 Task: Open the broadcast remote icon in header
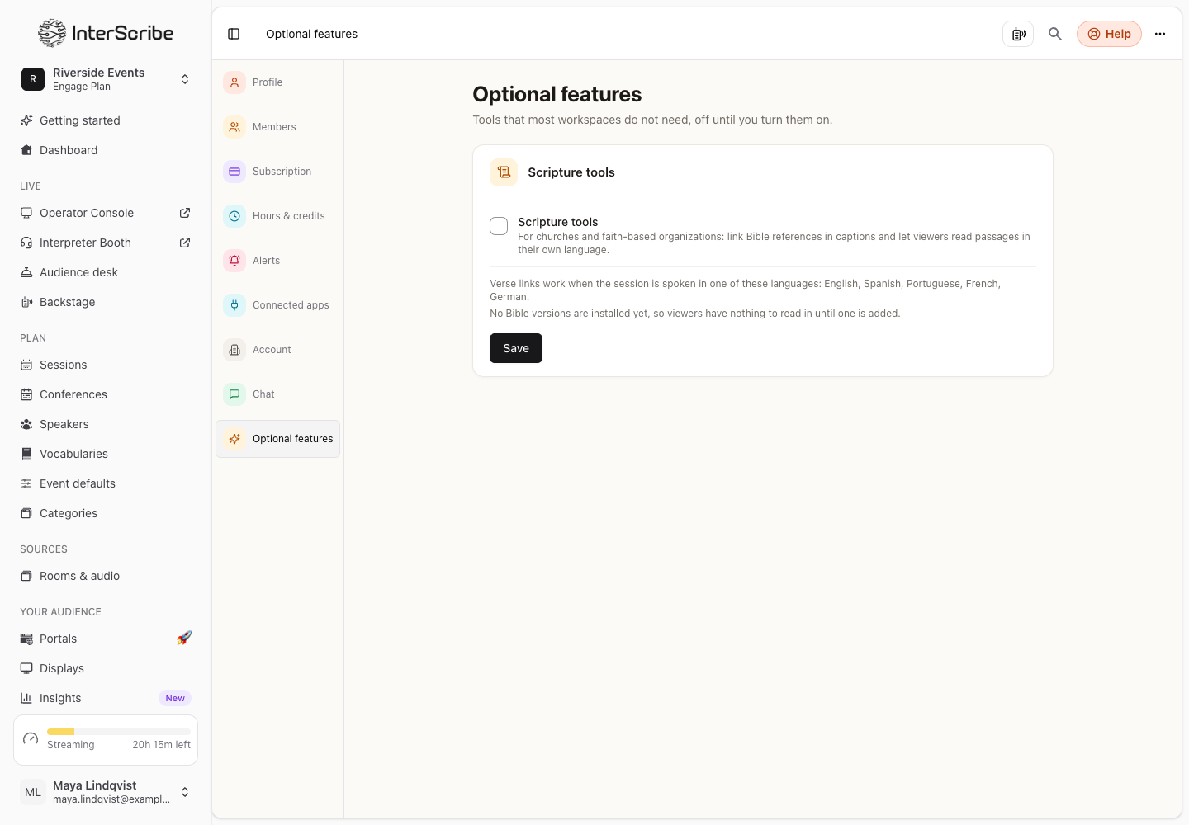(x=1018, y=34)
